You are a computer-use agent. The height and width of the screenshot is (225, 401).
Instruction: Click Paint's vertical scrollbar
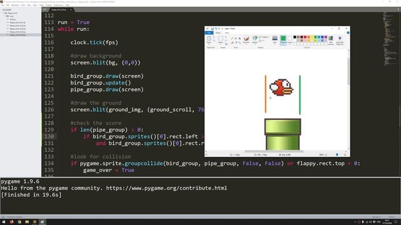(348, 71)
